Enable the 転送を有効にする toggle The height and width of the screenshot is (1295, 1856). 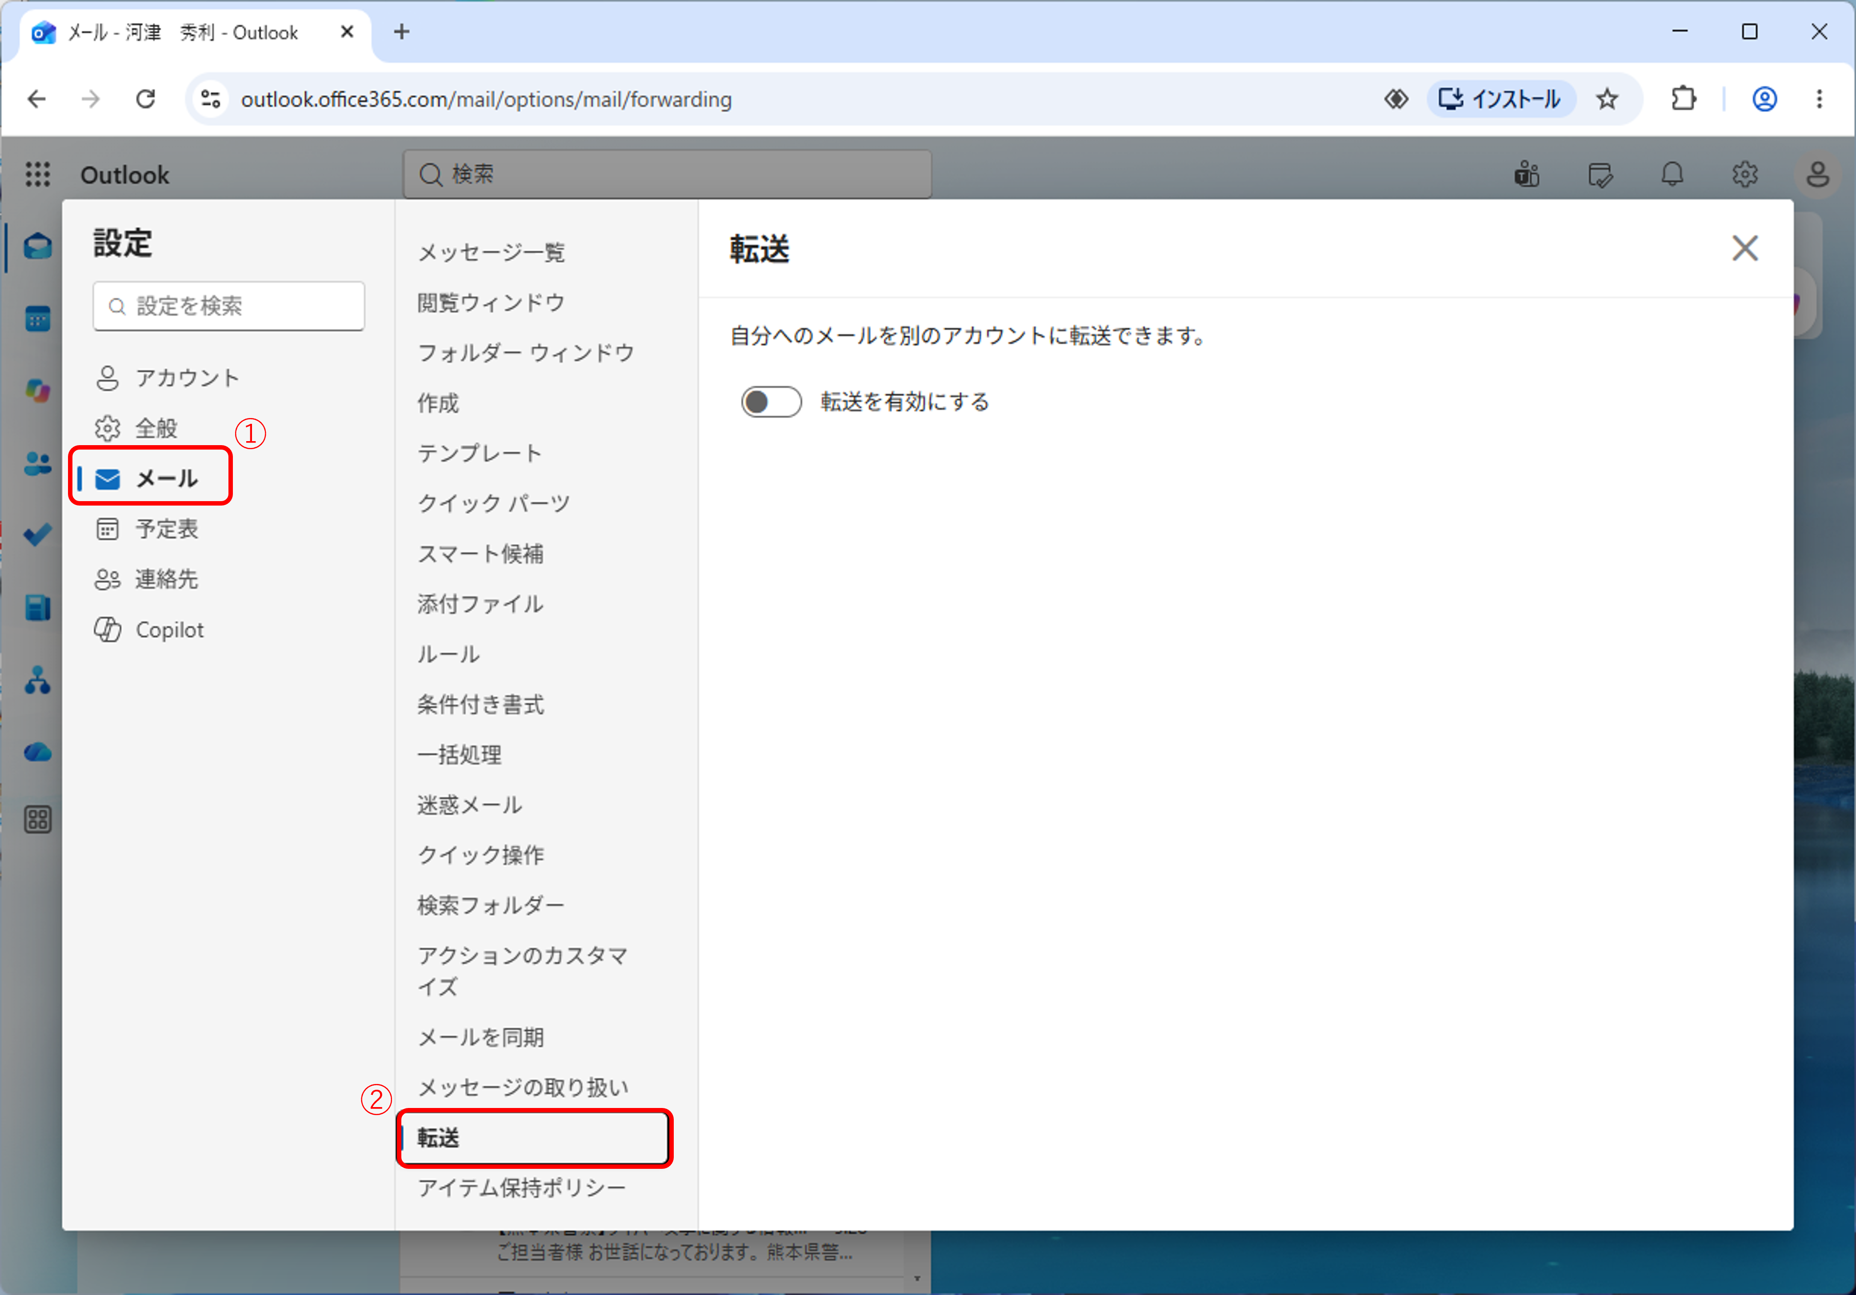point(771,402)
